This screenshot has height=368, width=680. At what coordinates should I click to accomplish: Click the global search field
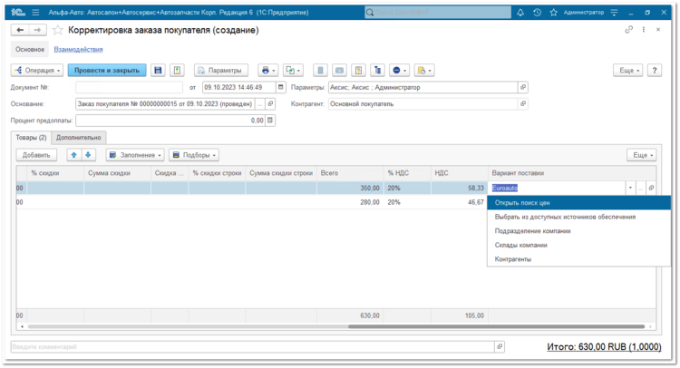point(438,13)
